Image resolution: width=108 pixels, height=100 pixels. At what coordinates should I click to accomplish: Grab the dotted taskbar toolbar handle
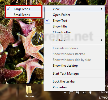18,92
